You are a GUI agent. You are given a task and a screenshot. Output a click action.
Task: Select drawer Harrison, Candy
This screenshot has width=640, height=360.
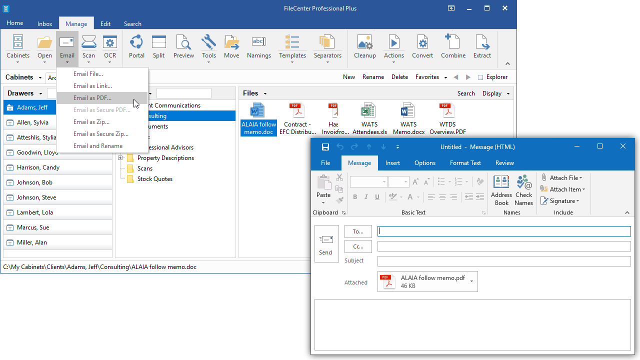click(x=58, y=167)
